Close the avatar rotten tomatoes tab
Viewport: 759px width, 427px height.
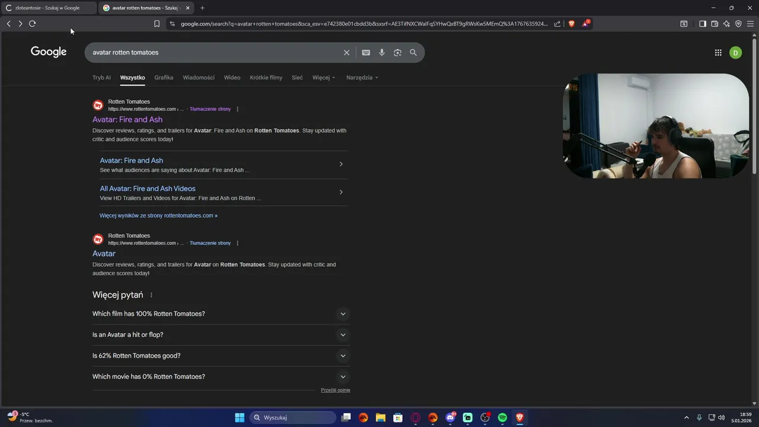coord(188,8)
